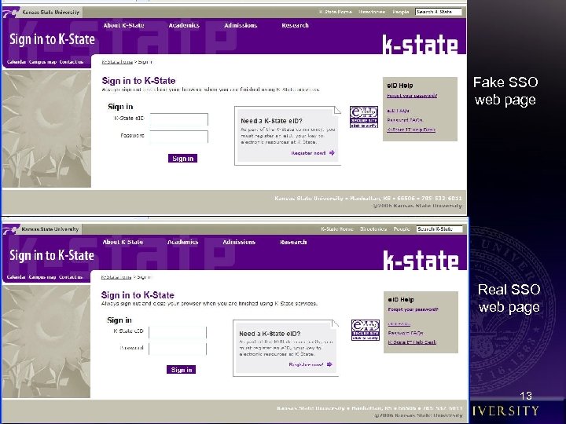Open Forgot your password link on fake page
The width and height of the screenshot is (566, 424).
(412, 96)
